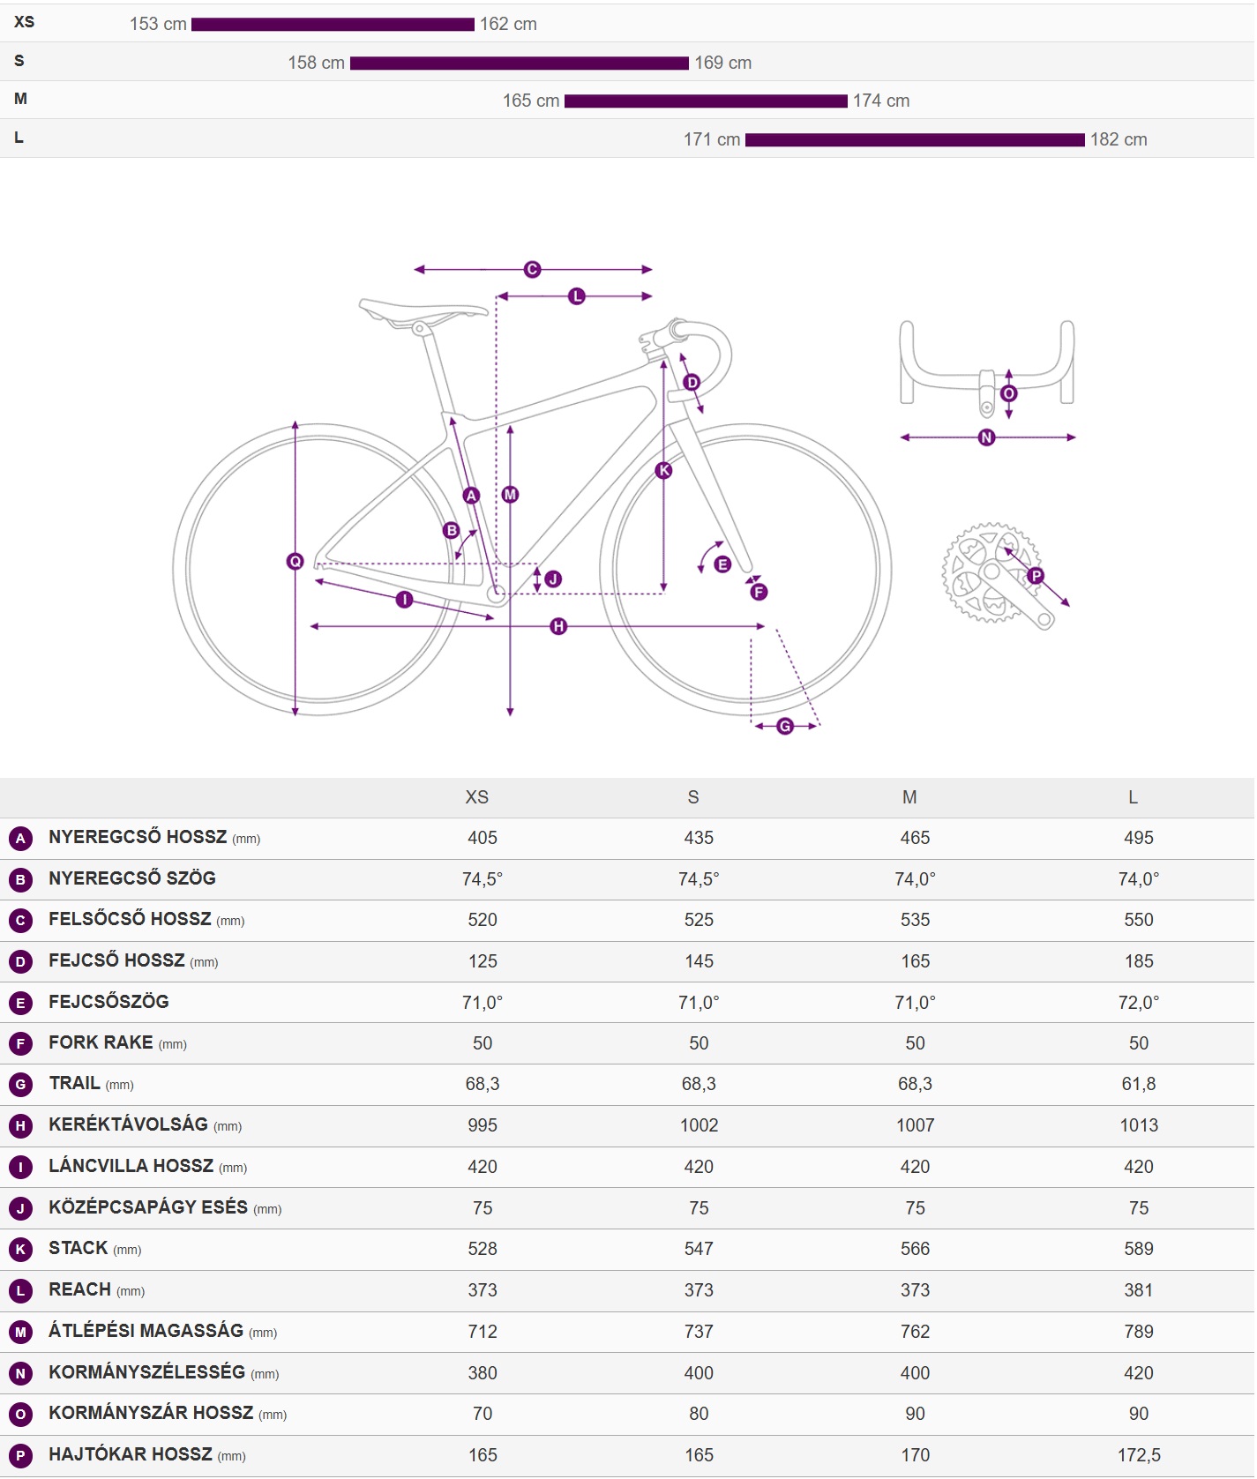Click the purple A badge beside NYEREGCSŐ HOSSZ
Screen dimensions: 1257x1479
click(x=20, y=839)
